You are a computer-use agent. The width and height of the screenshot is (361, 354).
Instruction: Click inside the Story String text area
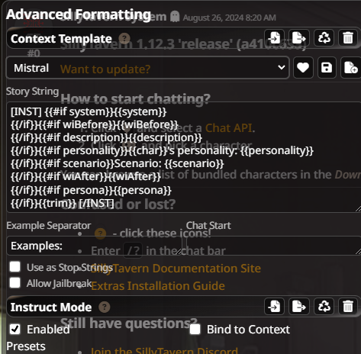pos(184,157)
